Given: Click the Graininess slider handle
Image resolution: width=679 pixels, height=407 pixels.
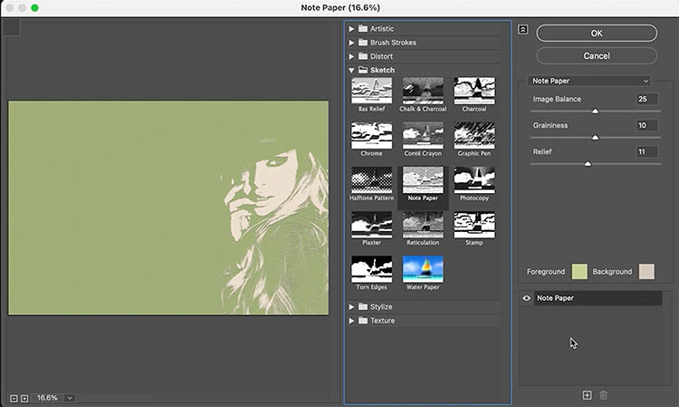Looking at the screenshot, I should click(x=595, y=138).
